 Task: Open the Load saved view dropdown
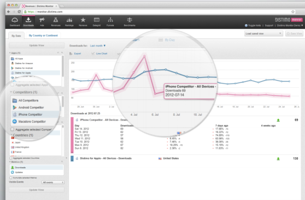pyautogui.click(x=263, y=33)
